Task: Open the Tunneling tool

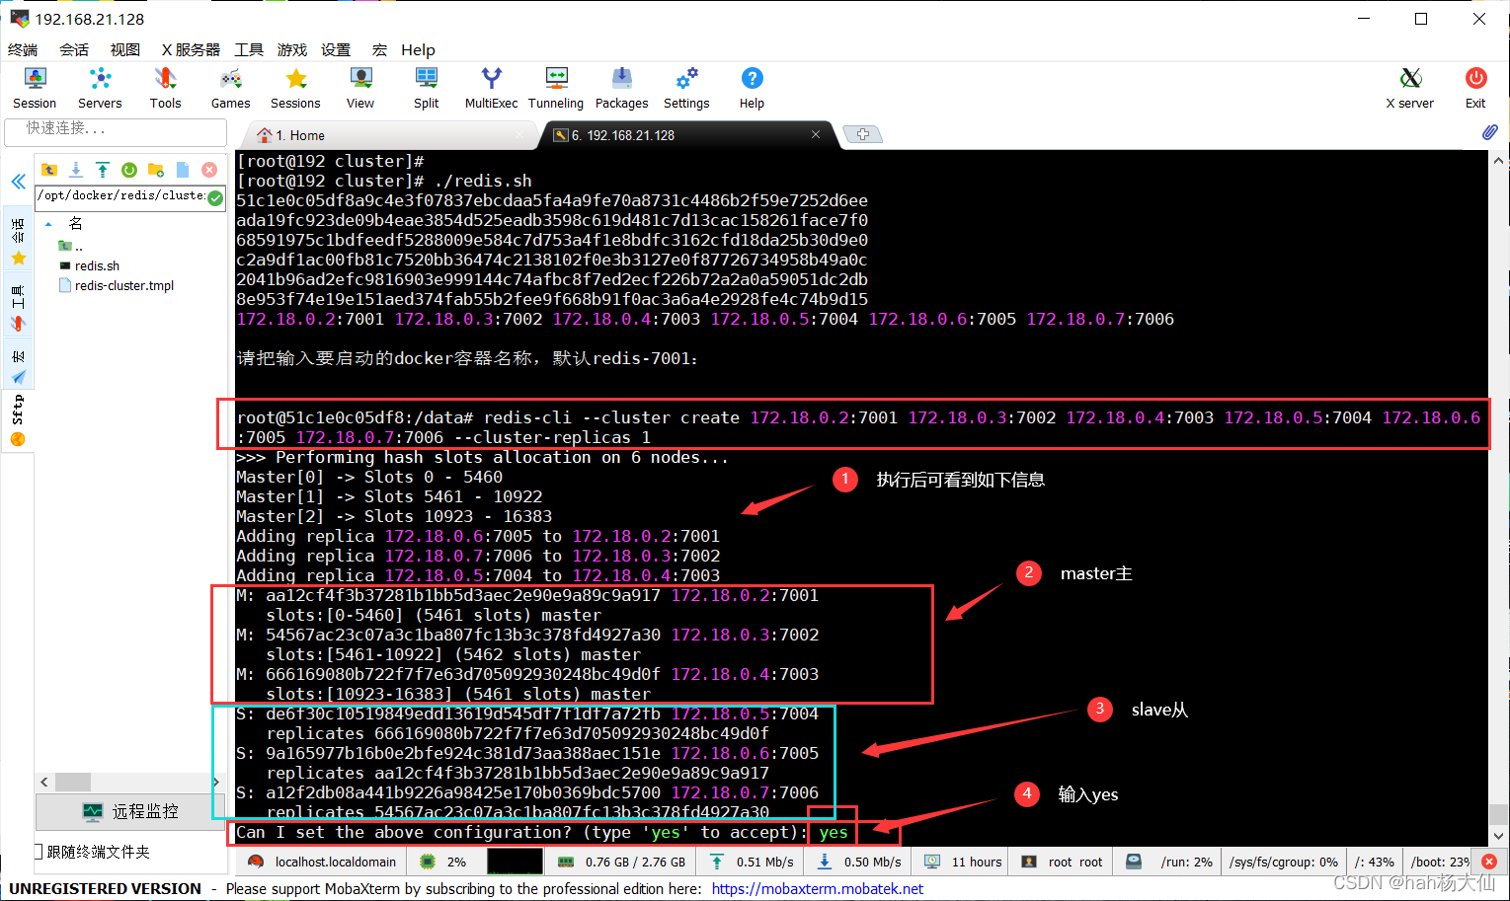Action: (555, 88)
